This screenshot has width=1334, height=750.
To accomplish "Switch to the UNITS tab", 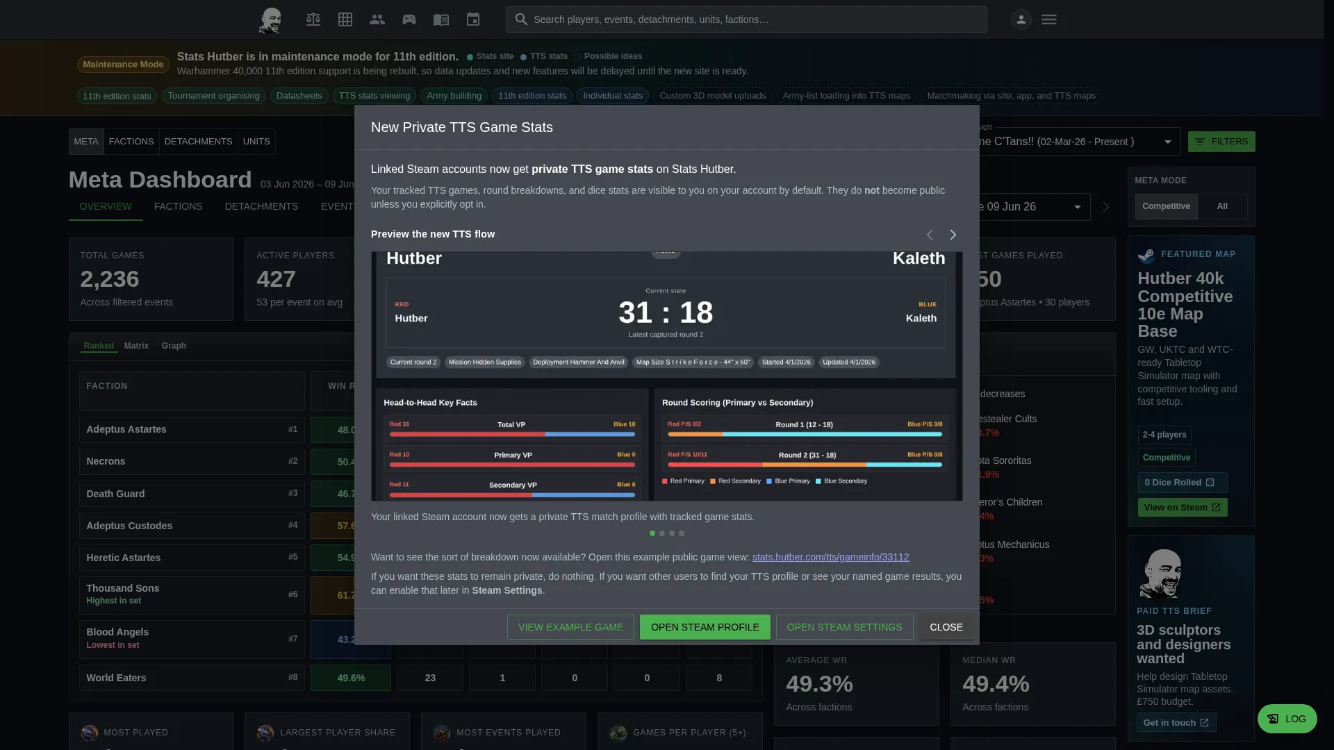I will [256, 142].
